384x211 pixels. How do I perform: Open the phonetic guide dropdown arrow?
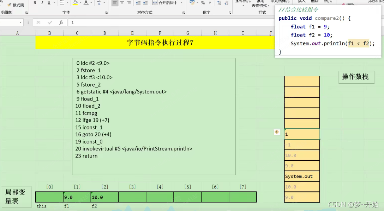104,3
